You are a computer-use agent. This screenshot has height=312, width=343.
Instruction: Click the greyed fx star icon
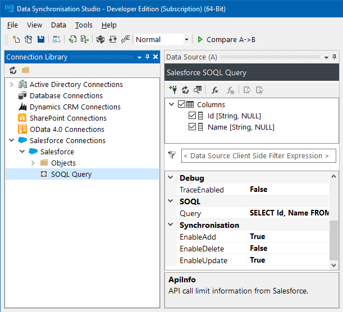pyautogui.click(x=231, y=90)
